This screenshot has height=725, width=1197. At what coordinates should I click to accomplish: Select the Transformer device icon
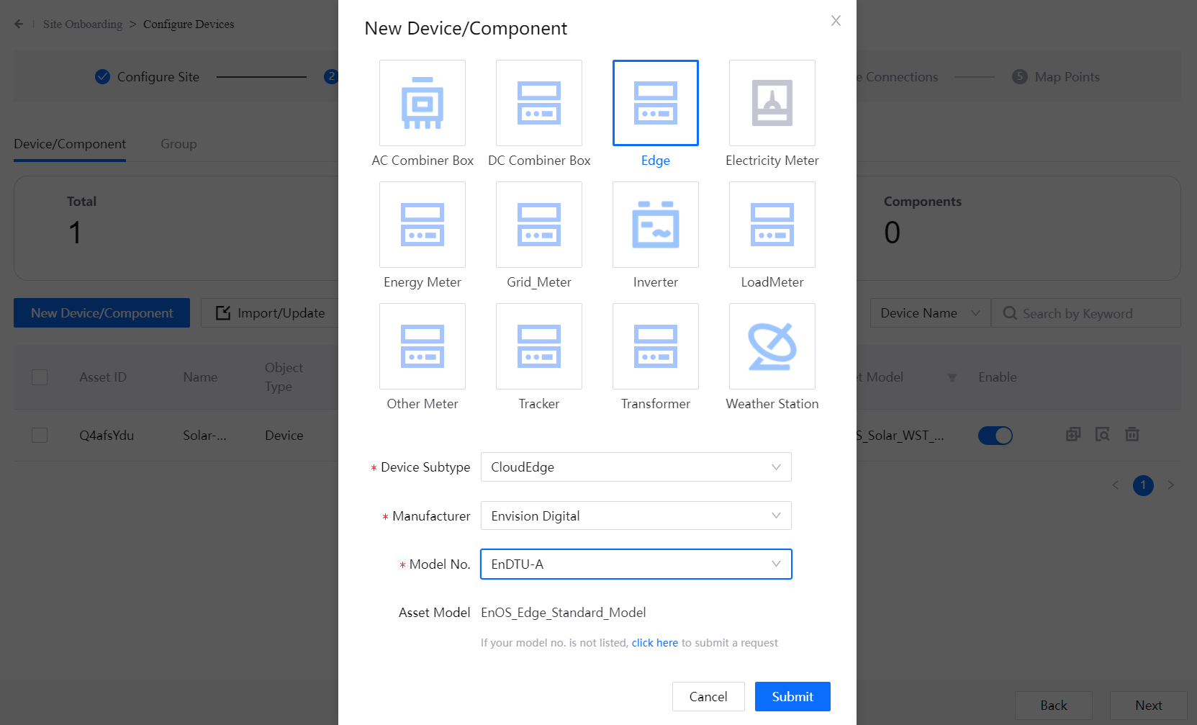click(x=655, y=347)
